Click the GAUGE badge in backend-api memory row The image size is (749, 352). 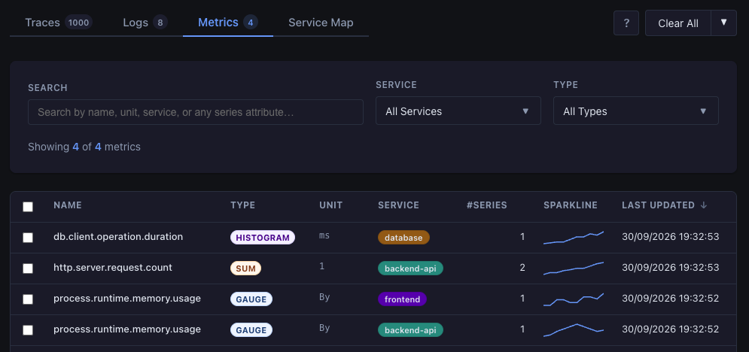[251, 330]
